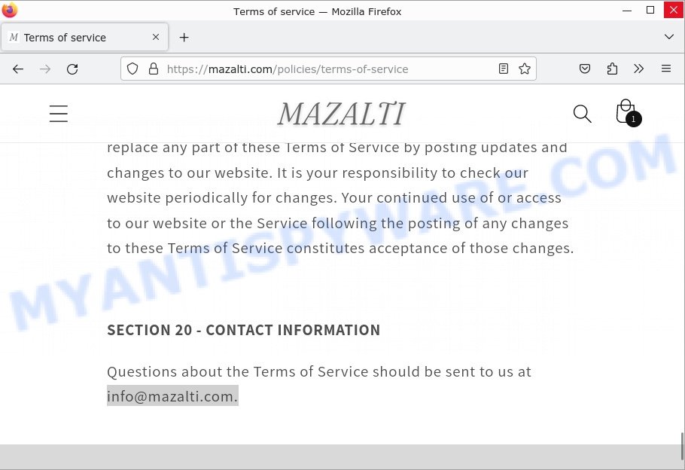
Task: Open a new tab
Action: point(184,38)
